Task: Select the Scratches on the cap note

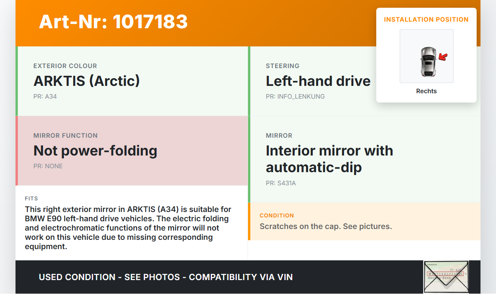Action: (325, 226)
